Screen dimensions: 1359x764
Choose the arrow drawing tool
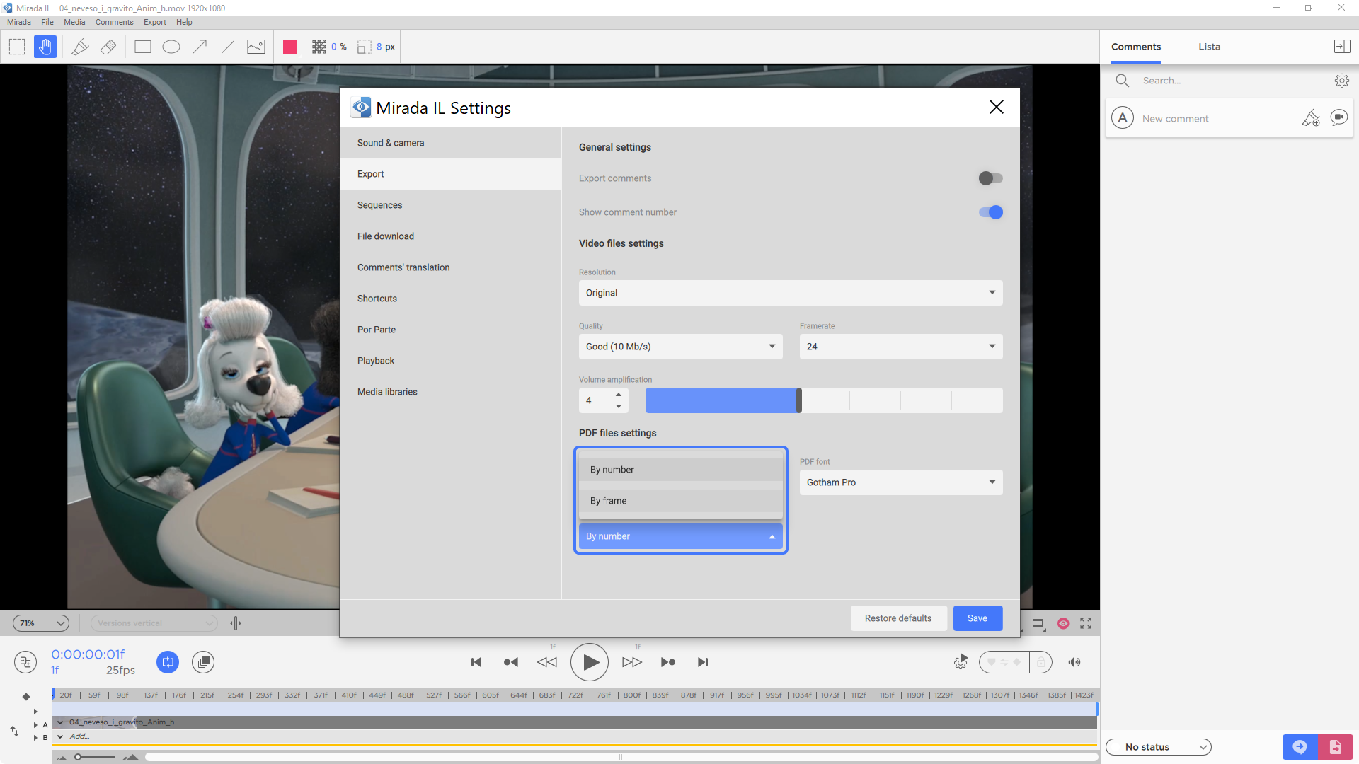(x=200, y=47)
